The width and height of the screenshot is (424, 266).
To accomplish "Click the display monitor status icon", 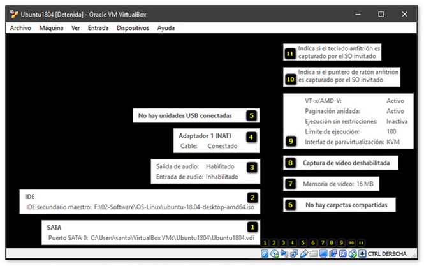I will (x=323, y=253).
